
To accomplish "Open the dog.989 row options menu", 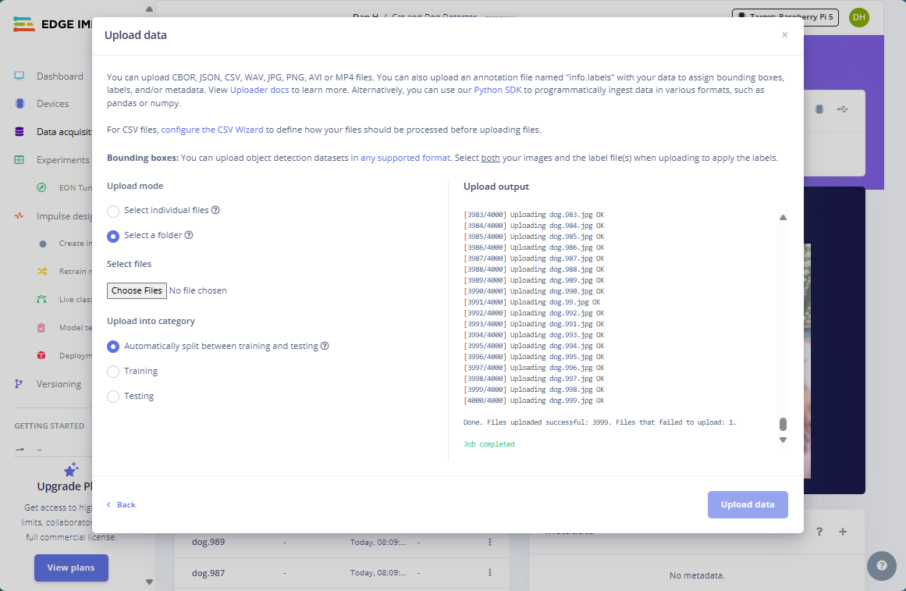I will coord(490,542).
